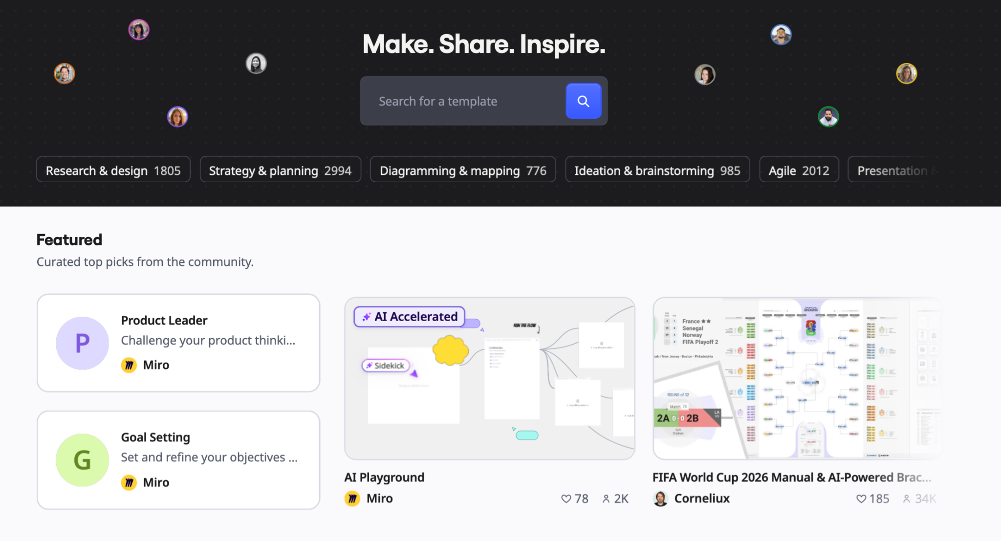
Task: Open the AI Playground template thumbnail
Action: (x=490, y=378)
